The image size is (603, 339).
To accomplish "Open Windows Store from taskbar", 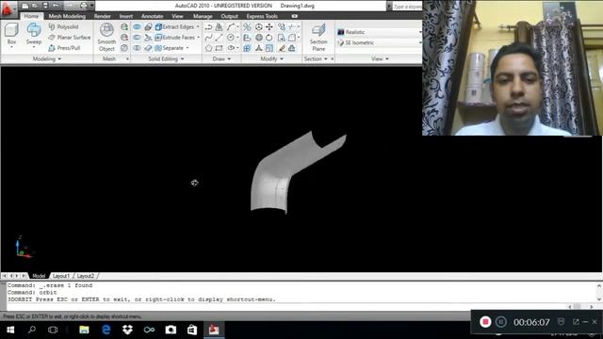I will [192, 330].
